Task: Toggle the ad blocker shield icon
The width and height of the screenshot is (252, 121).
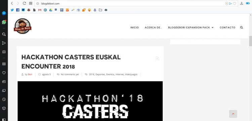Action: (226, 4)
